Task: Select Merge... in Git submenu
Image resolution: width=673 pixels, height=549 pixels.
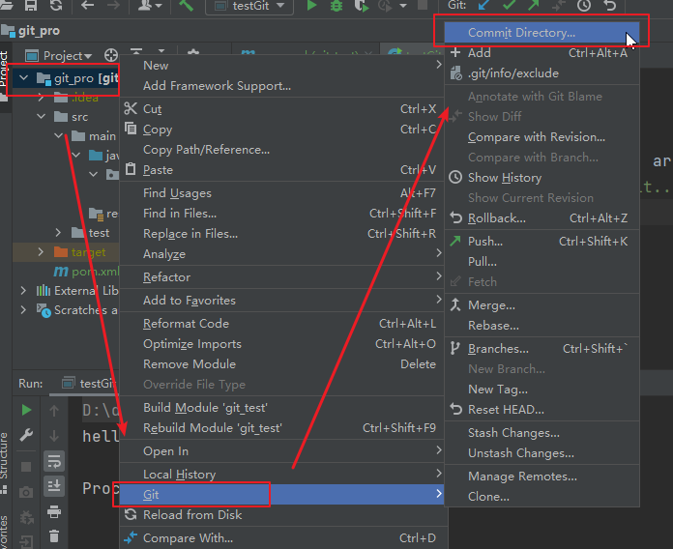Action: (542, 305)
